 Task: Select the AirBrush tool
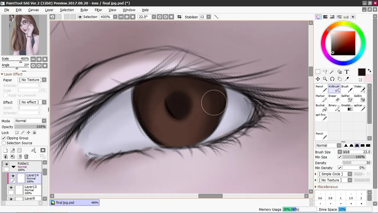tap(334, 89)
